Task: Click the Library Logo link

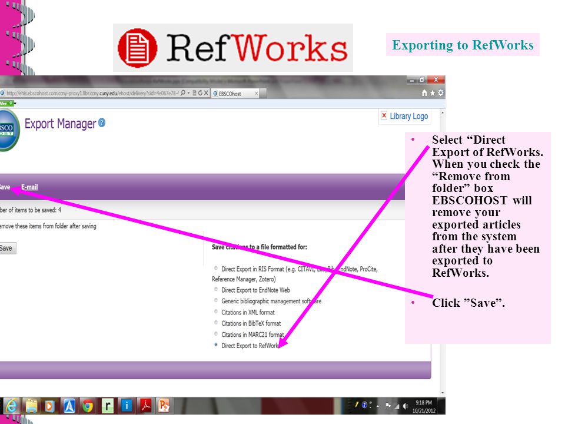Action: pyautogui.click(x=409, y=116)
